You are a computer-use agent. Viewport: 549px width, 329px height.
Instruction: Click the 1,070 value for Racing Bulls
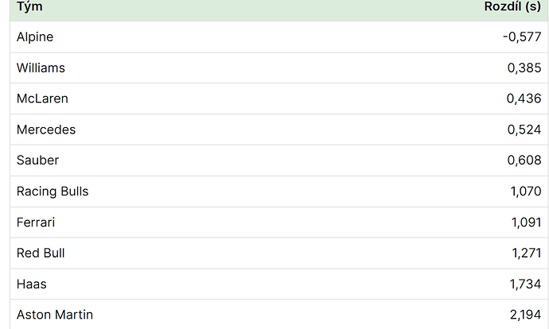pos(526,192)
